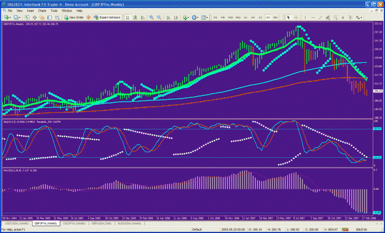Switch to Bar Chart display
The height and width of the screenshot is (233, 385).
(x=128, y=17)
